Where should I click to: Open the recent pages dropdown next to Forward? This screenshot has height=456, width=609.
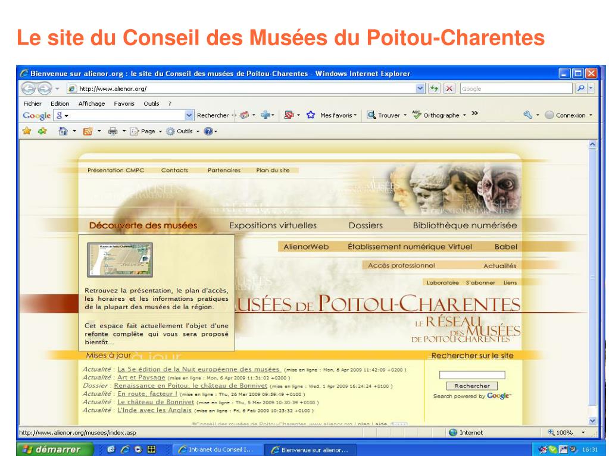(57, 89)
